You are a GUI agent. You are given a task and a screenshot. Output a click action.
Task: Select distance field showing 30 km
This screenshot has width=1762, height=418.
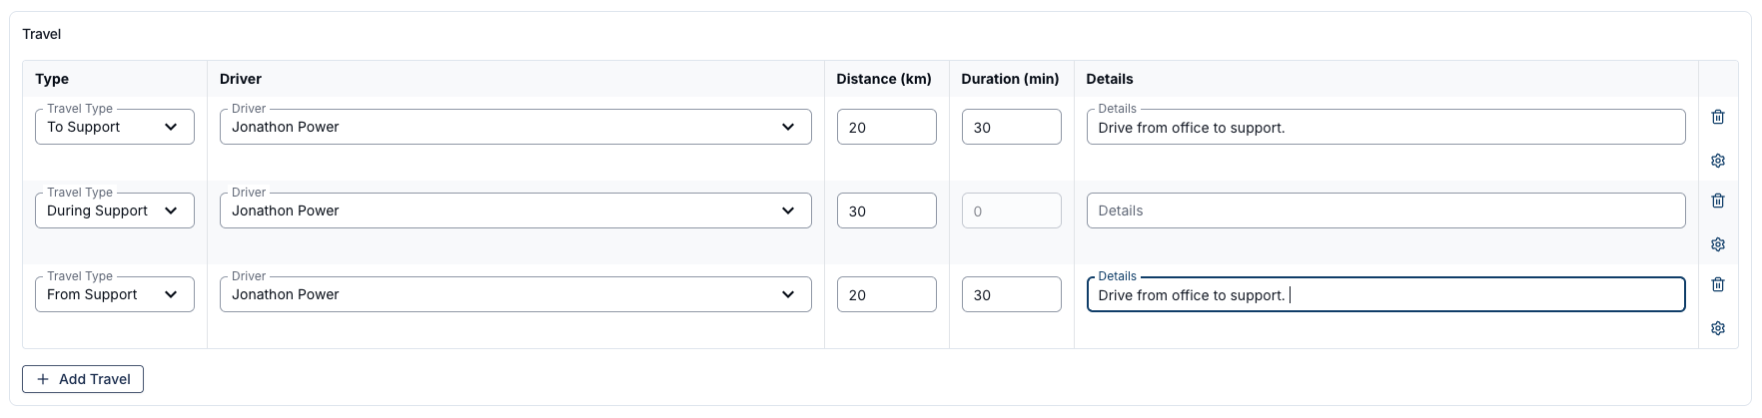point(886,210)
